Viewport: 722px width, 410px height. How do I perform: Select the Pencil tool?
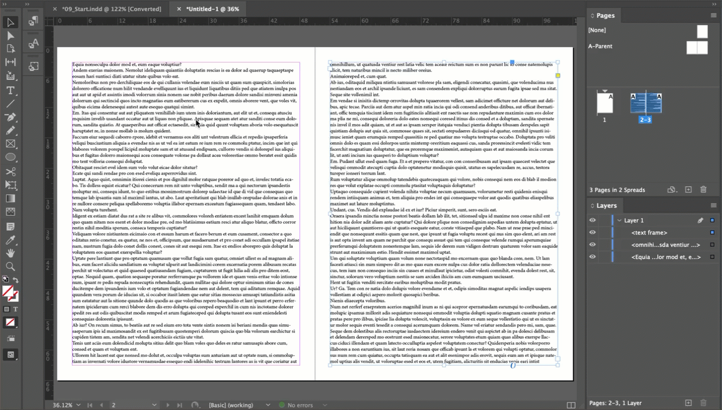click(10, 130)
